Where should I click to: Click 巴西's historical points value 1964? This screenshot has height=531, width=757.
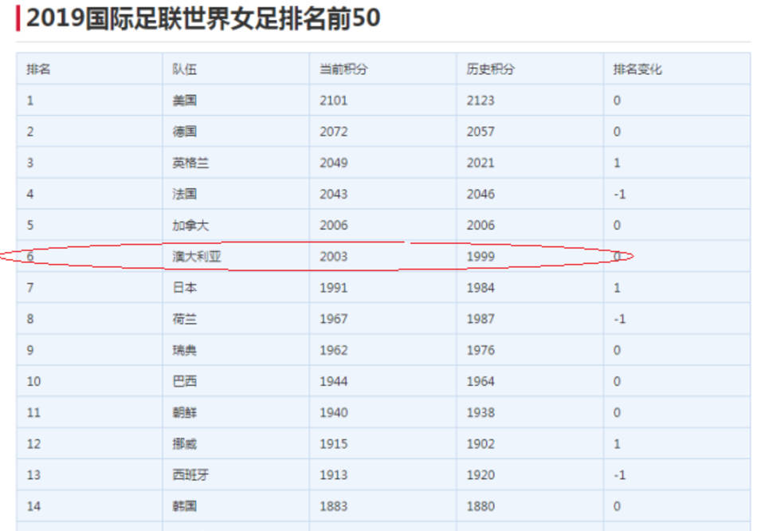(480, 382)
